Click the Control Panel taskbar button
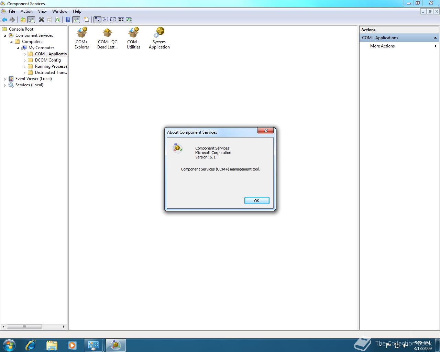 (93, 345)
